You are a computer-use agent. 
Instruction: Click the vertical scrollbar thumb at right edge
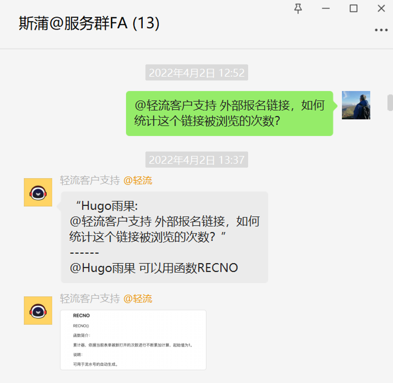[x=390, y=102]
